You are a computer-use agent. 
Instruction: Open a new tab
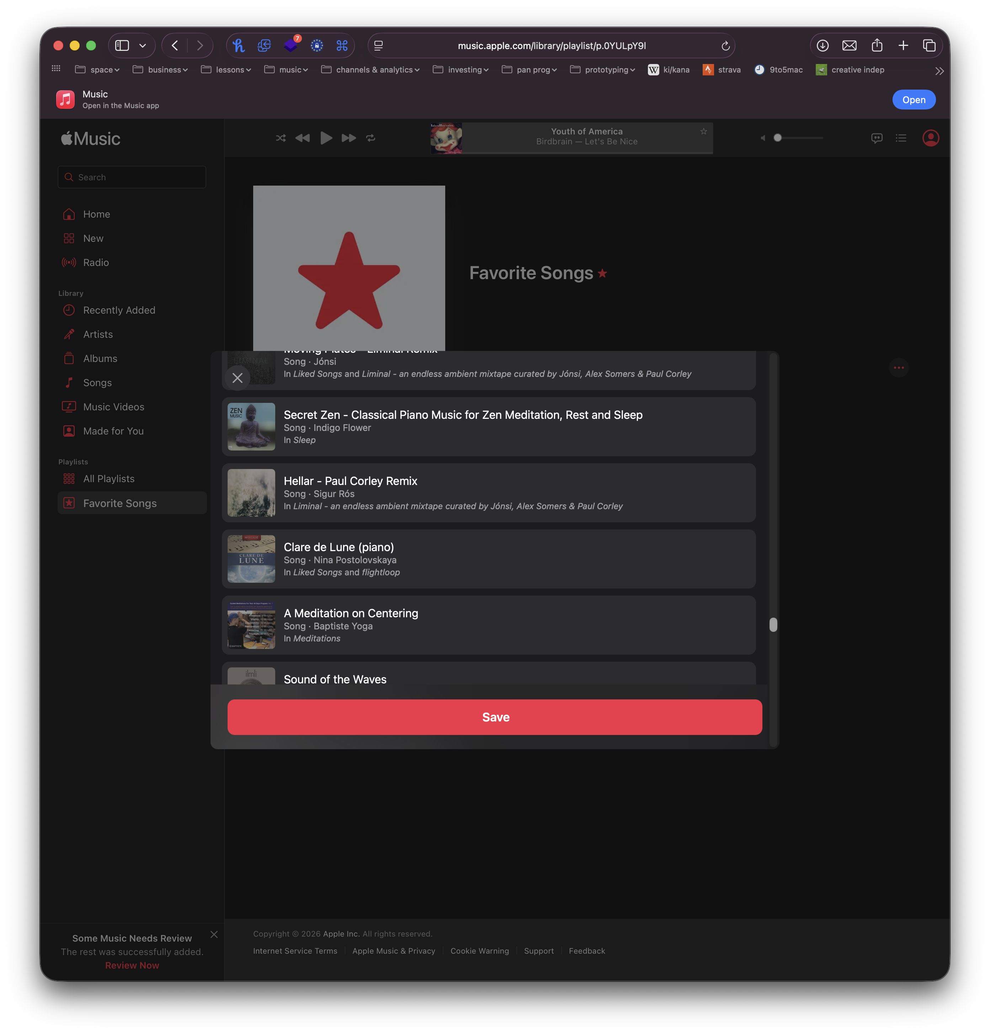coord(903,46)
